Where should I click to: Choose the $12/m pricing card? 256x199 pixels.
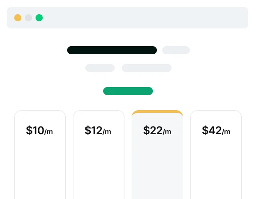point(99,155)
